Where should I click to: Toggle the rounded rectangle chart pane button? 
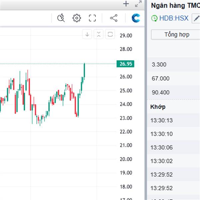pyautogui.click(x=110, y=34)
